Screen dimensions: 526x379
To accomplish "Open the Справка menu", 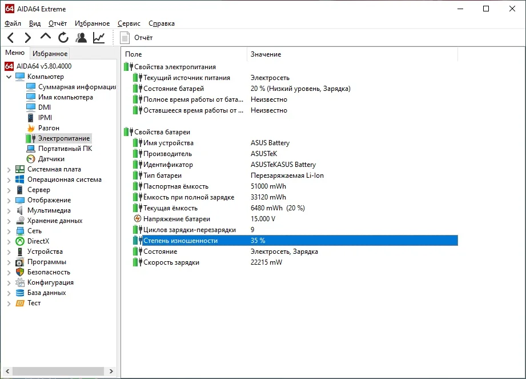I will (x=162, y=23).
